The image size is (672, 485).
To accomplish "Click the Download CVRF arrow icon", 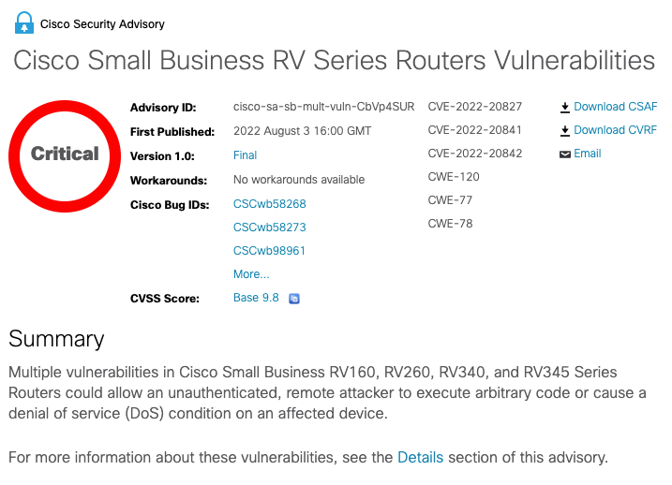I will [x=565, y=131].
